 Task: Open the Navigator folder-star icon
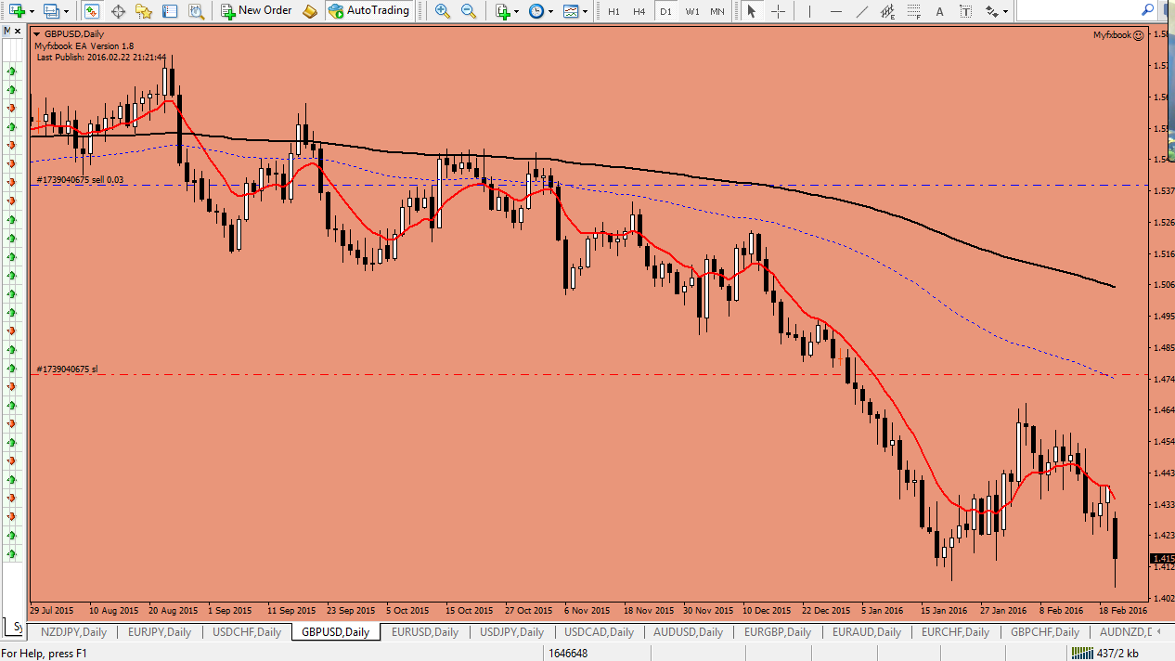(144, 11)
